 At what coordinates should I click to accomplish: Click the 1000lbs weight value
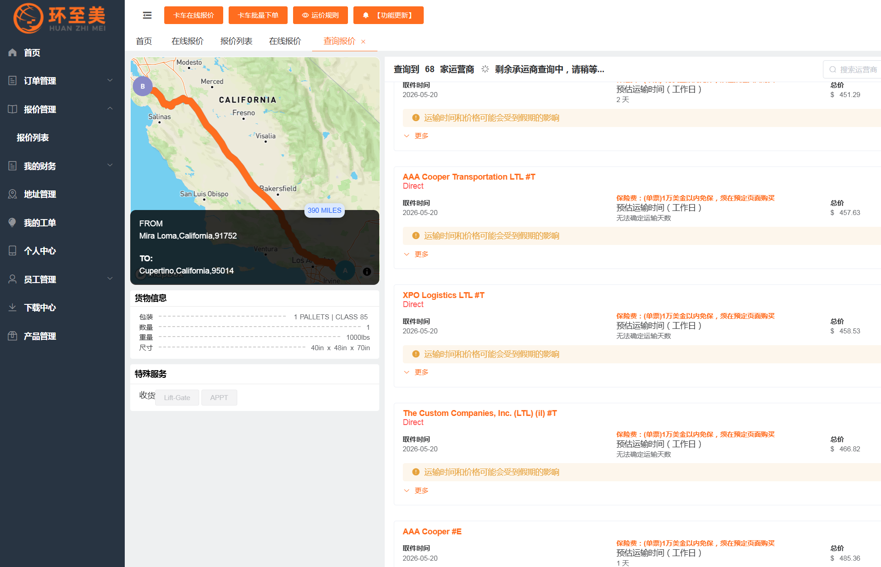click(358, 337)
